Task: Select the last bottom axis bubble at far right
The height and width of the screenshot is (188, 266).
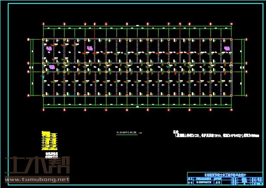Action: click(x=232, y=110)
